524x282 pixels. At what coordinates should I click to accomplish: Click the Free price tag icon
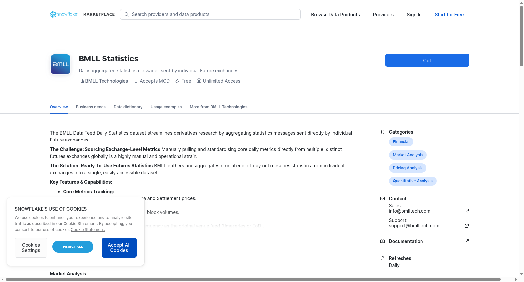pos(178,81)
